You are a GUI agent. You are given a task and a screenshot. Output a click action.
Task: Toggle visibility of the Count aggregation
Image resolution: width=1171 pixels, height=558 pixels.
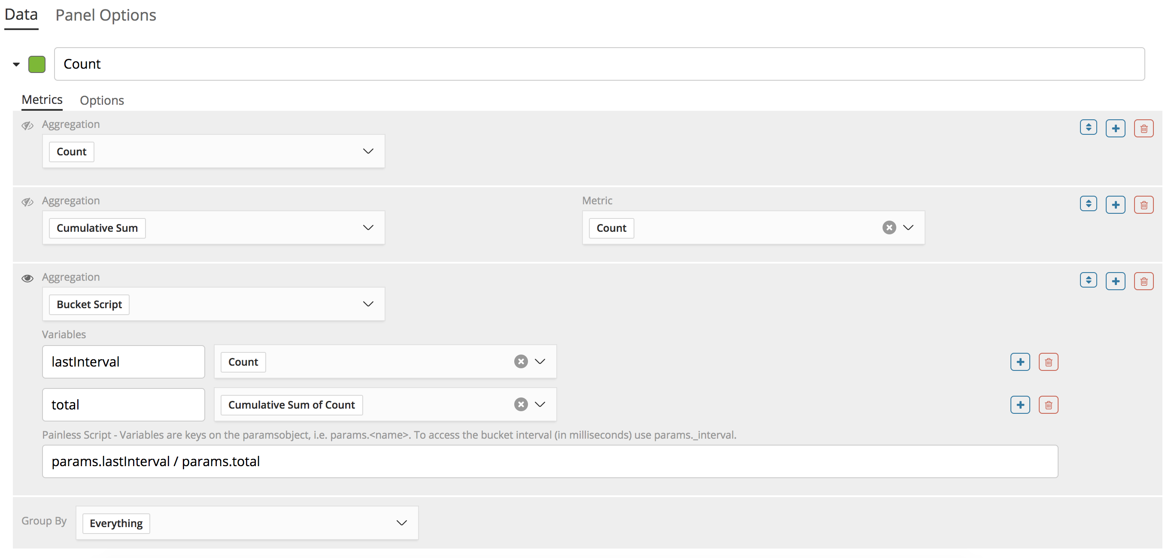click(x=27, y=125)
